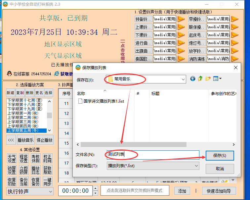Open the view menu icon in dialog
Viewport: 250px width, 200px height.
(217, 79)
